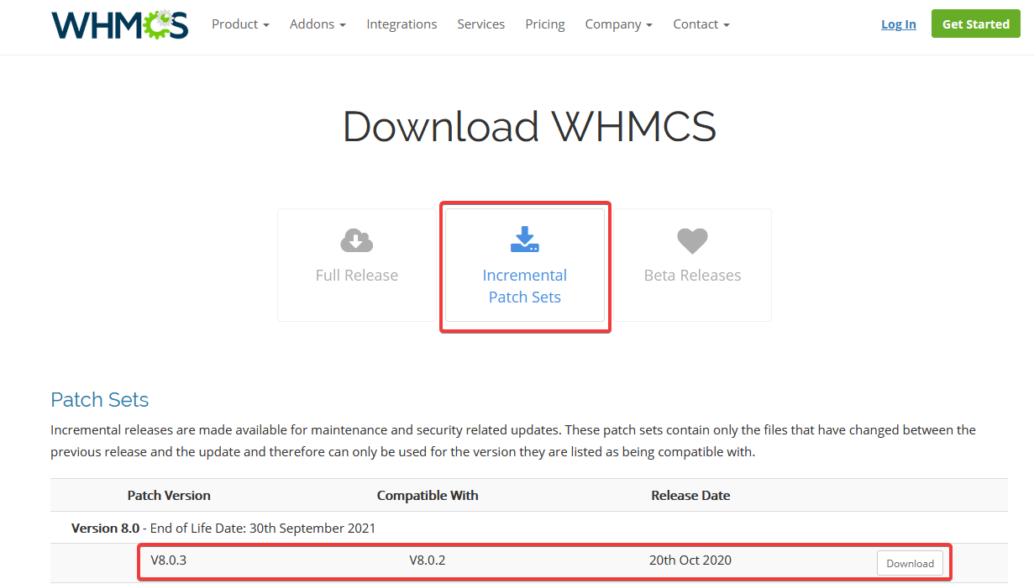Screen dimensions: 1034x584
Task: Click the green Get Started button
Action: coord(976,24)
